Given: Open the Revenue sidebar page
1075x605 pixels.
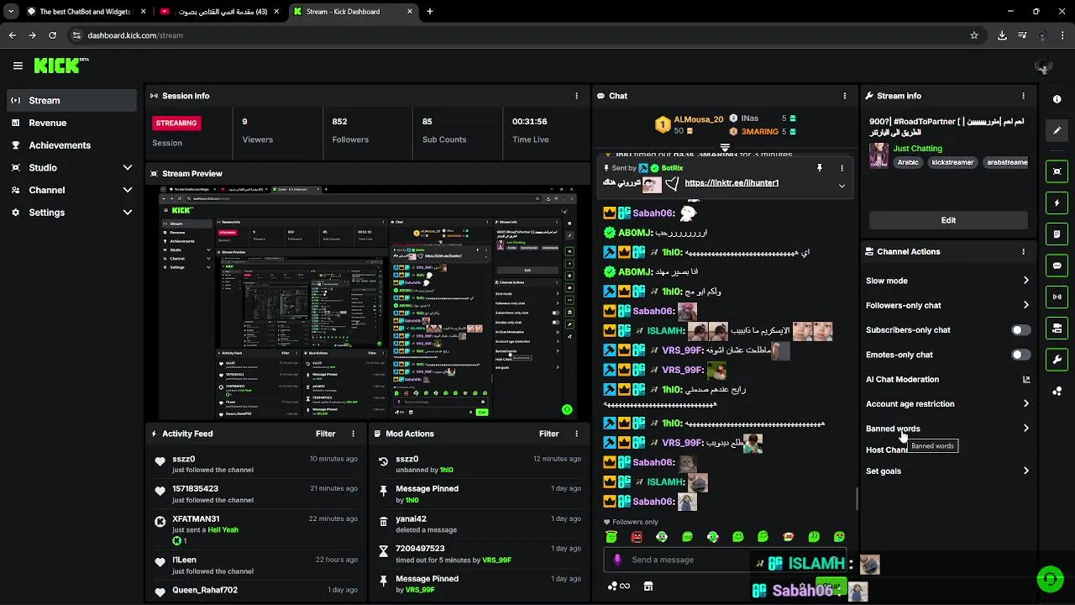Looking at the screenshot, I should (70, 123).
